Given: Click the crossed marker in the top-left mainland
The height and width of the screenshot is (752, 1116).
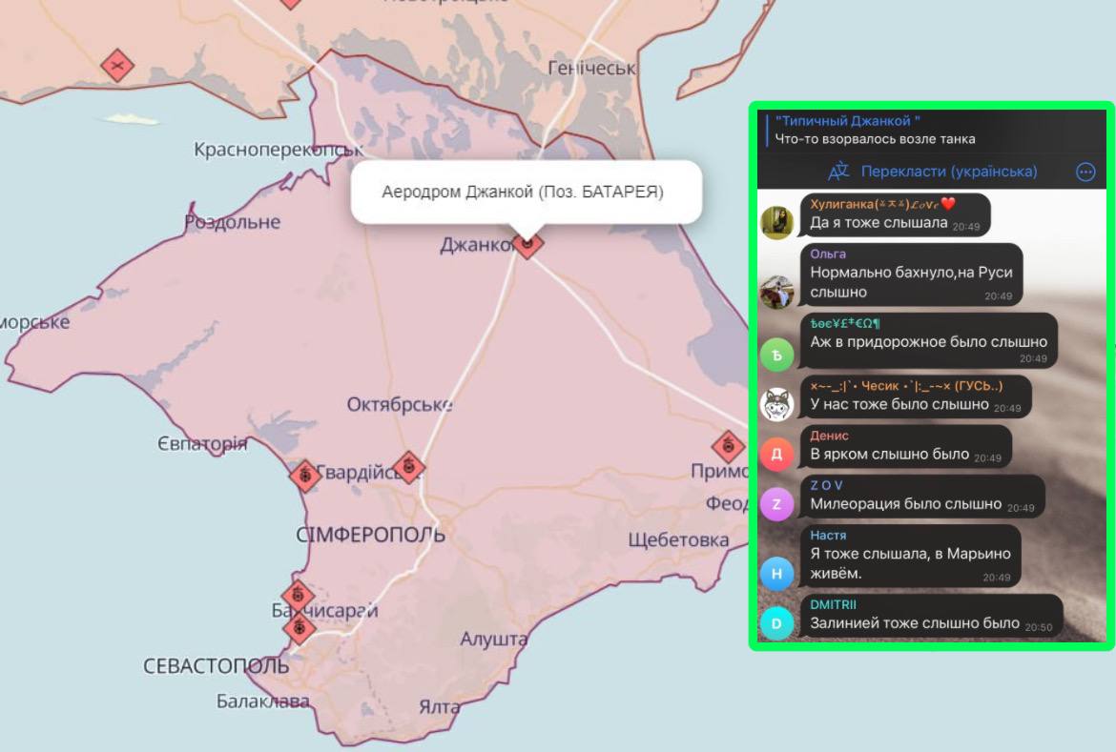Looking at the screenshot, I should (117, 66).
